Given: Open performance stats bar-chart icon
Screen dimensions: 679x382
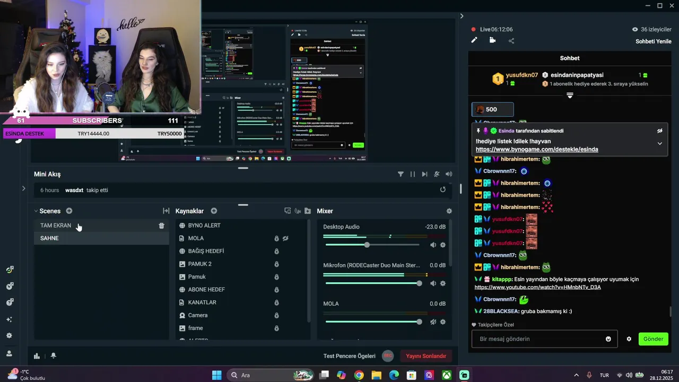Looking at the screenshot, I should [x=37, y=356].
